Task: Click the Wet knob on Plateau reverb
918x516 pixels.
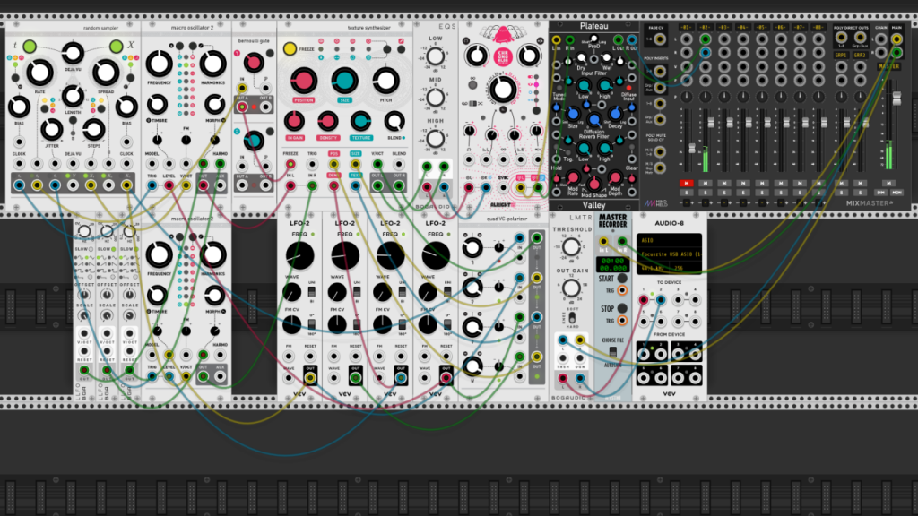Action: (x=607, y=58)
